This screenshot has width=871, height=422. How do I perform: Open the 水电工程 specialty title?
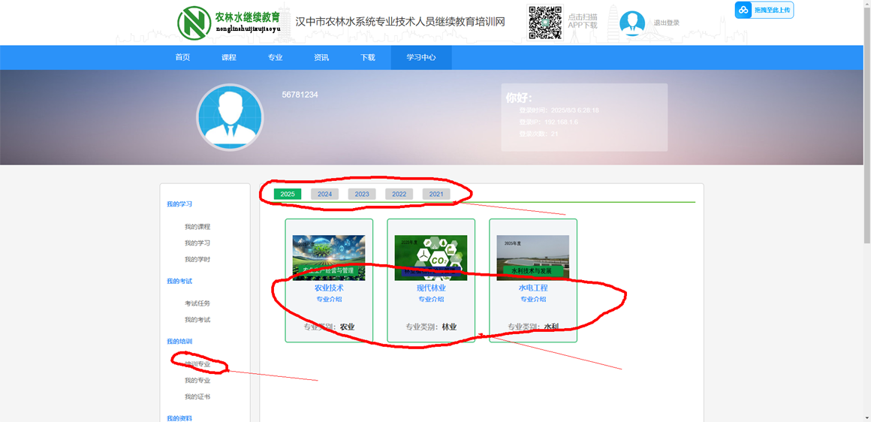[x=532, y=288]
